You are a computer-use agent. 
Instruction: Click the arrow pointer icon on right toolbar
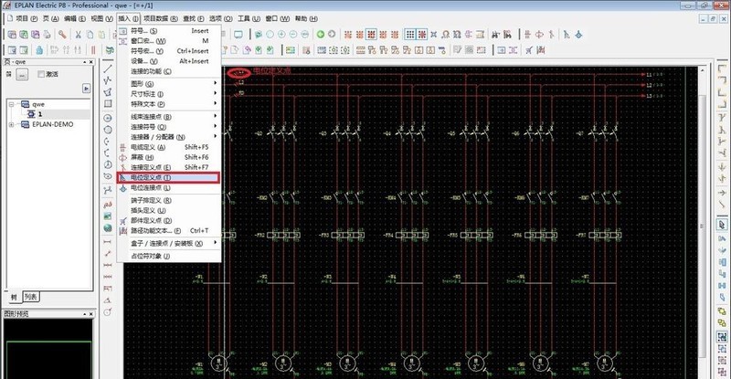pos(722,225)
